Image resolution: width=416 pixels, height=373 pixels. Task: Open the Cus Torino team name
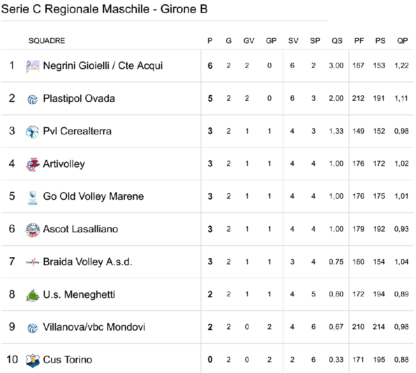67,359
